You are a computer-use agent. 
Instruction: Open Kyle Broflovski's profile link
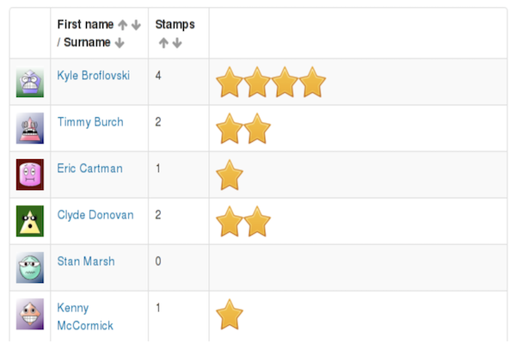tap(94, 76)
